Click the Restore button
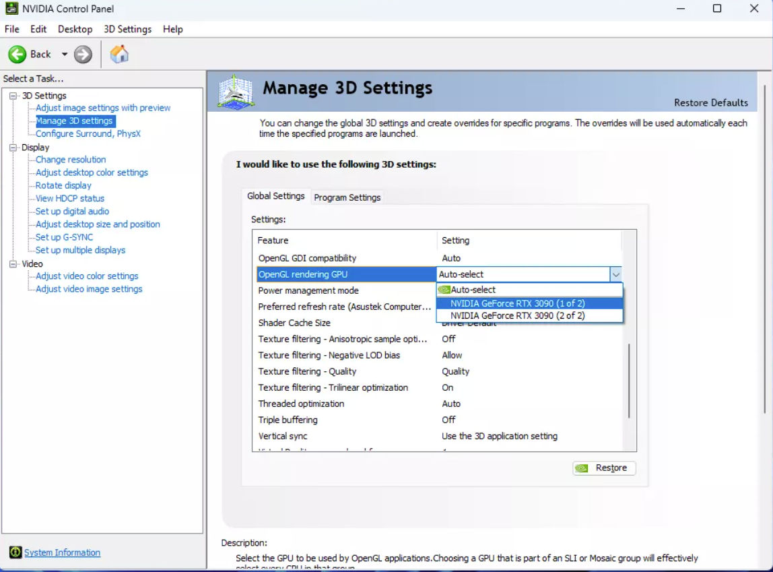 point(604,468)
